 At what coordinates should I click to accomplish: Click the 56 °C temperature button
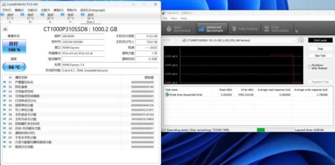(14, 67)
